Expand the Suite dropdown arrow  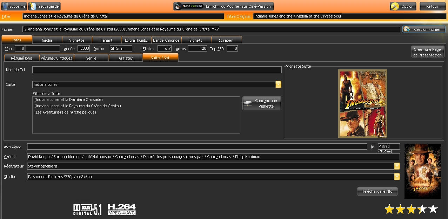coord(279,84)
